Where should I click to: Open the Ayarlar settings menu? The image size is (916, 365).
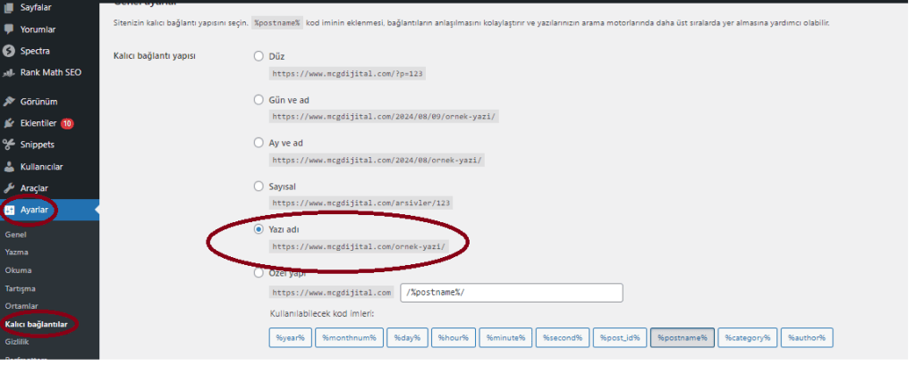(34, 210)
